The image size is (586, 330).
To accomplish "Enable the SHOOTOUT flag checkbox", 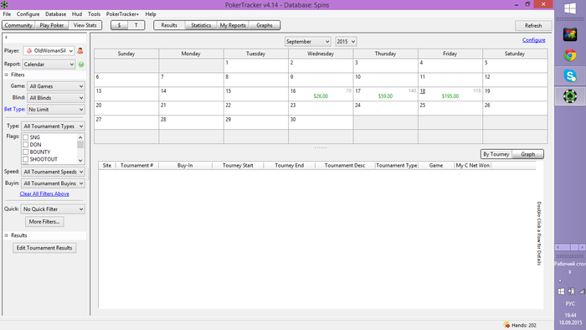I will point(26,159).
